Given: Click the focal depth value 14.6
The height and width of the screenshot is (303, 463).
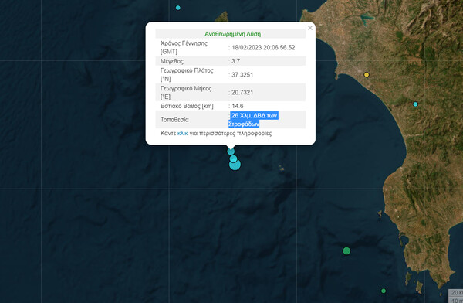Looking at the screenshot, I should [238, 106].
